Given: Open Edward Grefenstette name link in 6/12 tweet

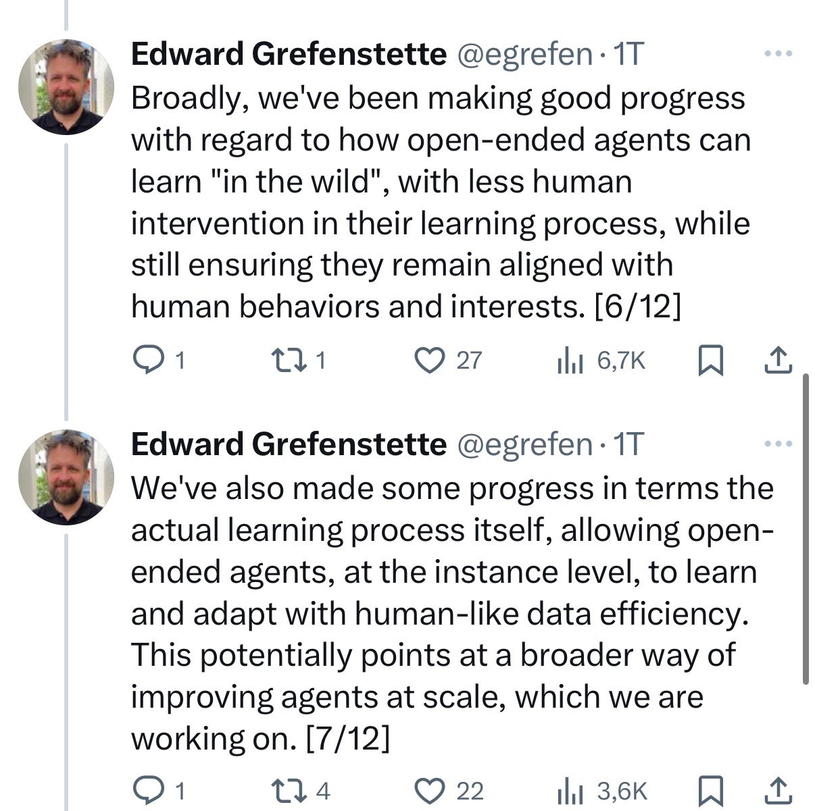Looking at the screenshot, I should pyautogui.click(x=289, y=54).
